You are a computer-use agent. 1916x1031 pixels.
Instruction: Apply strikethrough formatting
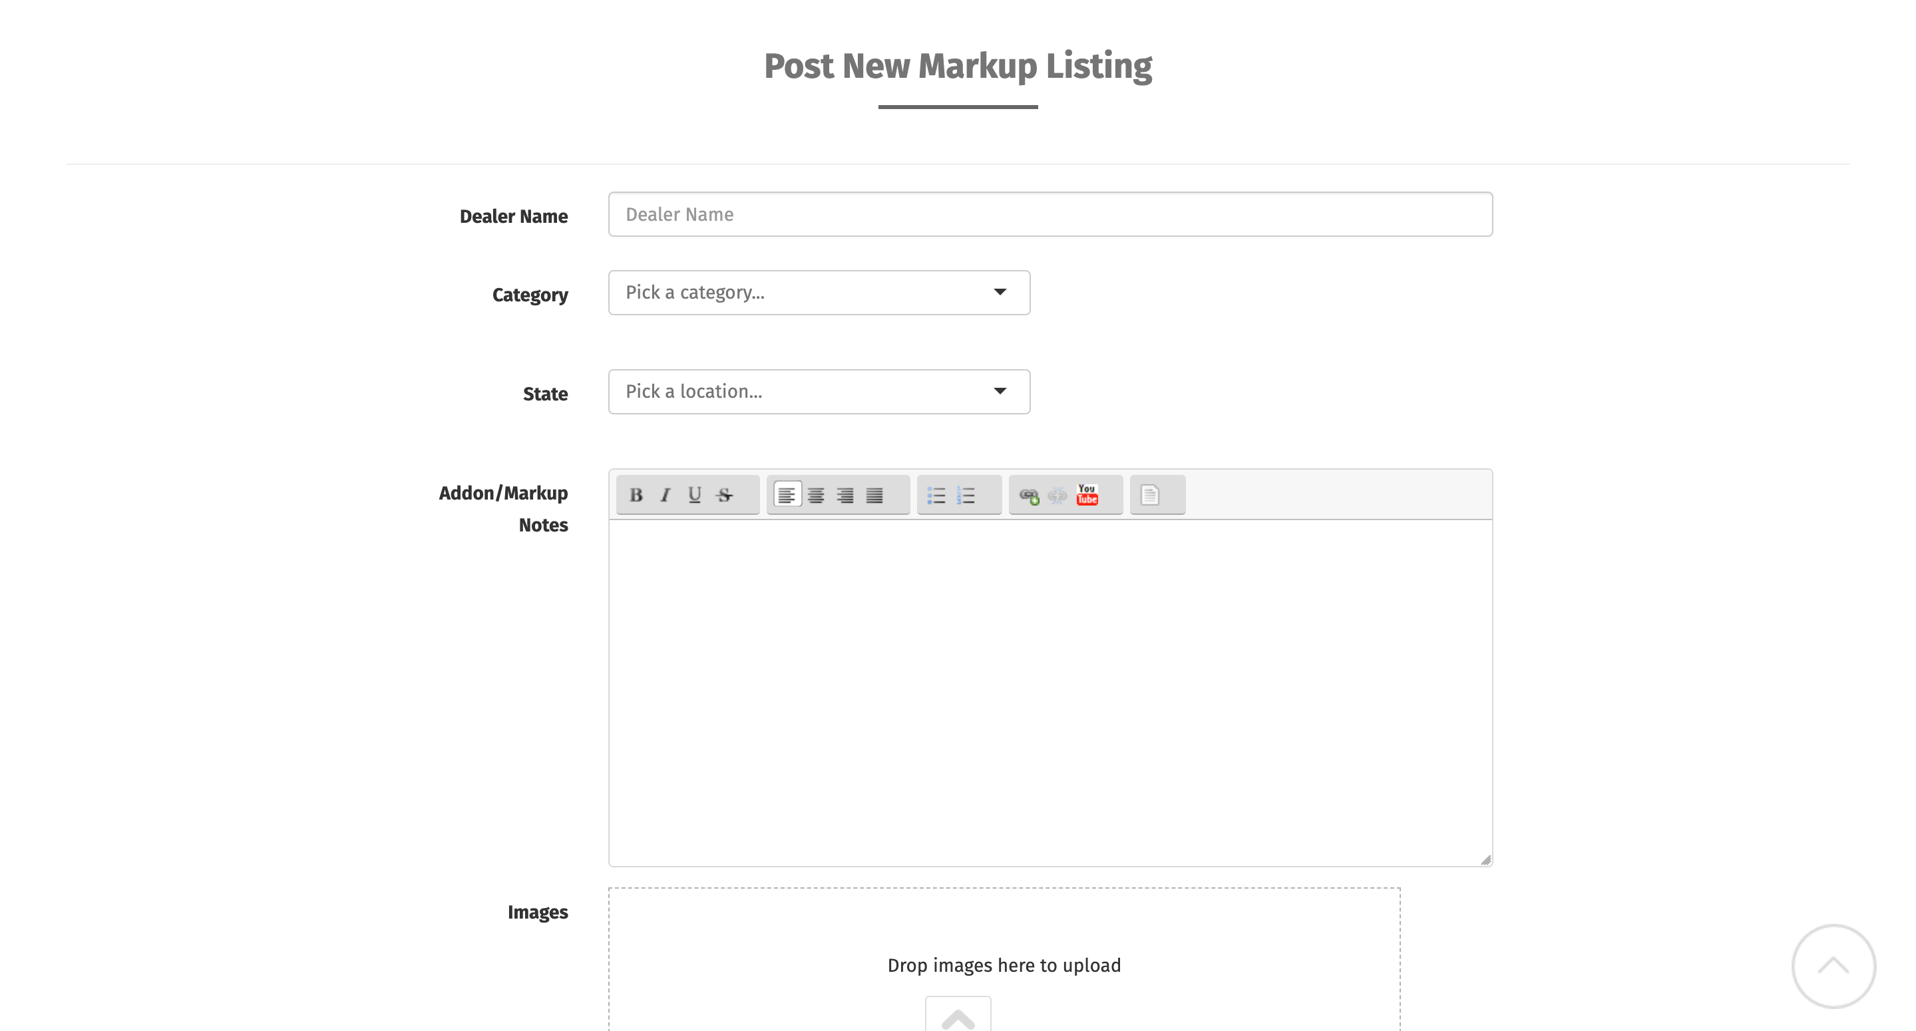(725, 495)
